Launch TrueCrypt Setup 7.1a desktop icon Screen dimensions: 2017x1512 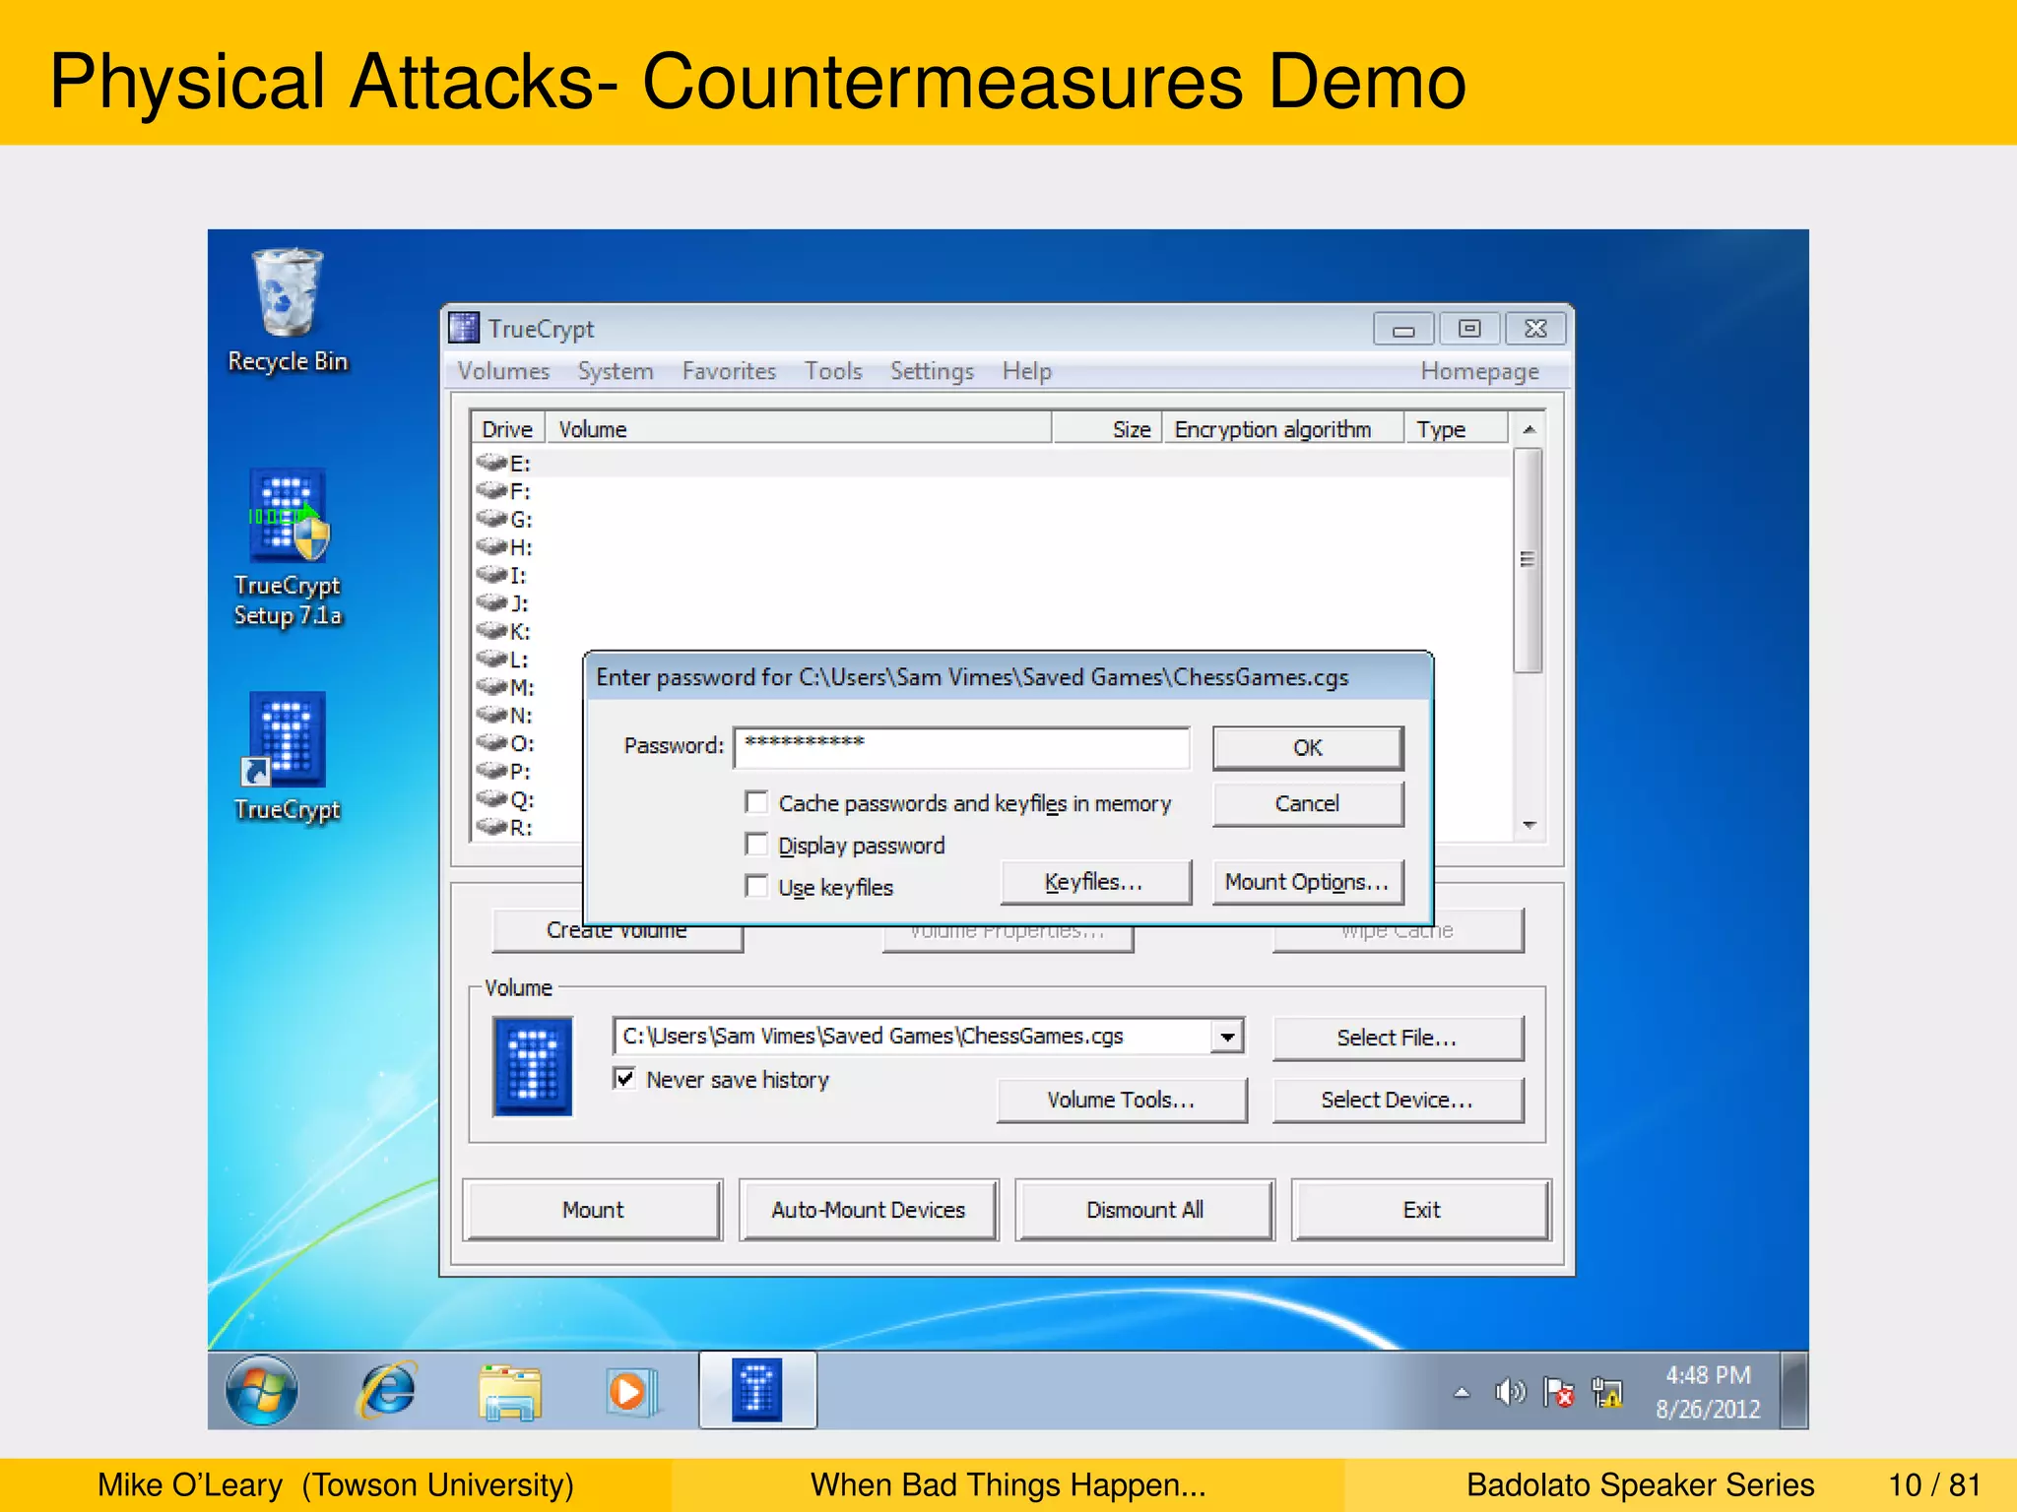(x=288, y=547)
